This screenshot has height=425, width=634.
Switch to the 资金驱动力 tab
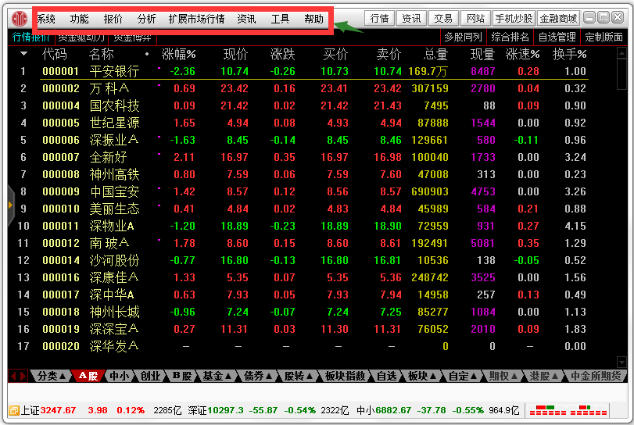click(81, 37)
